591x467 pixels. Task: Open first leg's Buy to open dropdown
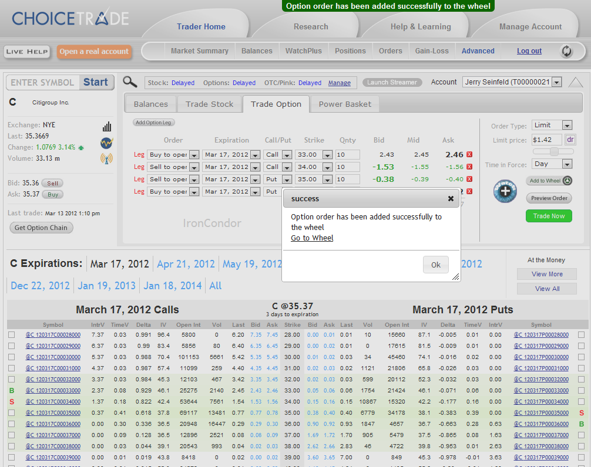(x=173, y=155)
